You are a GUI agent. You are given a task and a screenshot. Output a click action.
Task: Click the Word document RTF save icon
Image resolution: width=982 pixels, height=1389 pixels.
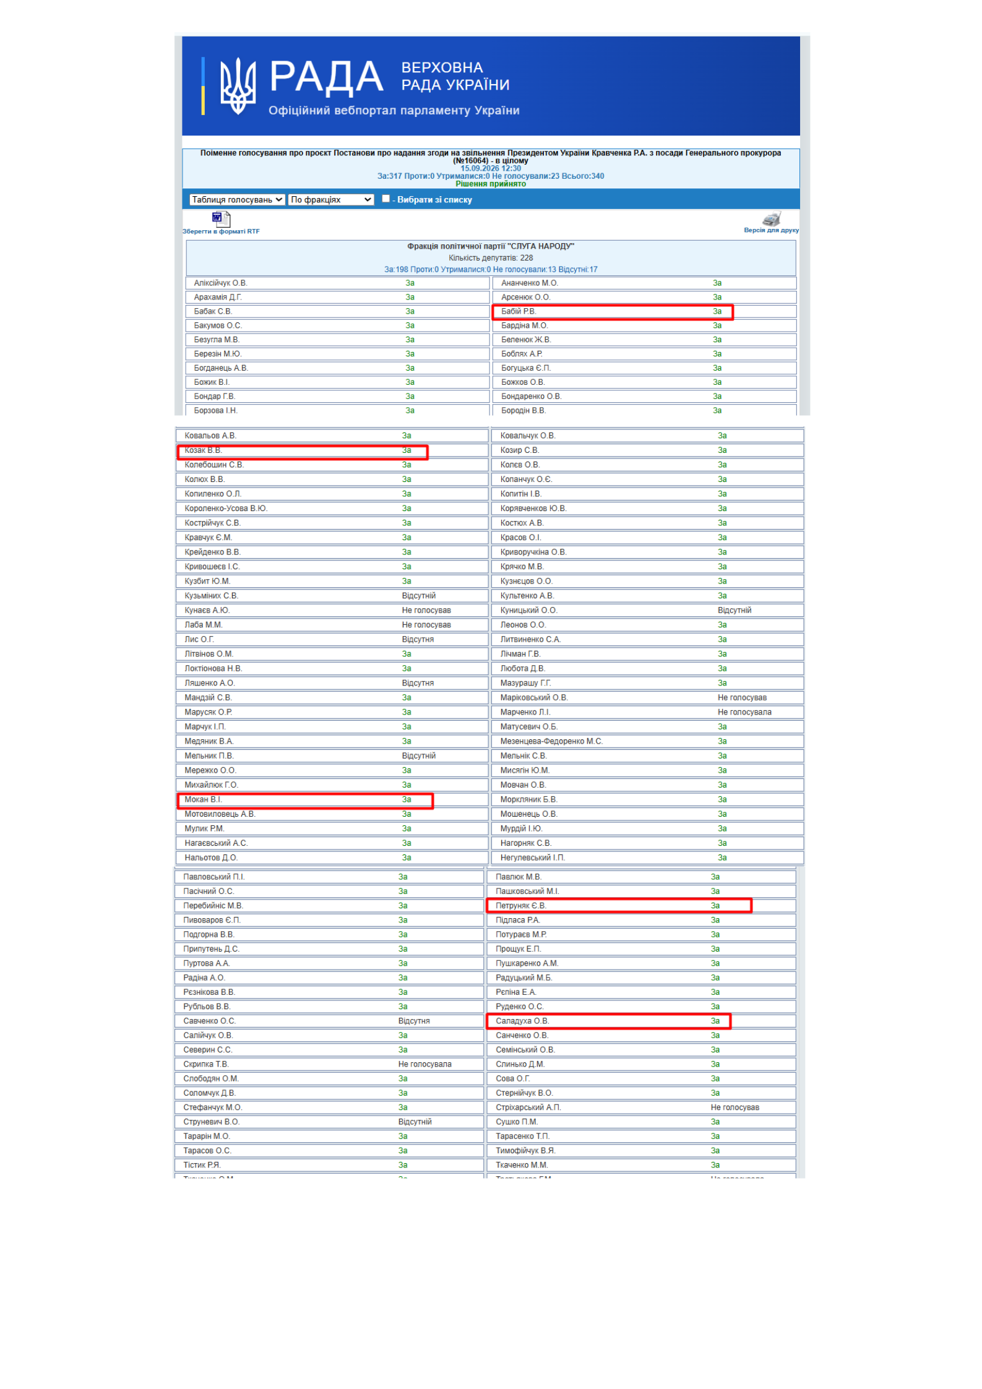pyautogui.click(x=221, y=218)
